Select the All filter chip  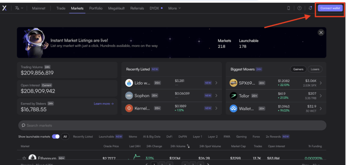(65, 137)
